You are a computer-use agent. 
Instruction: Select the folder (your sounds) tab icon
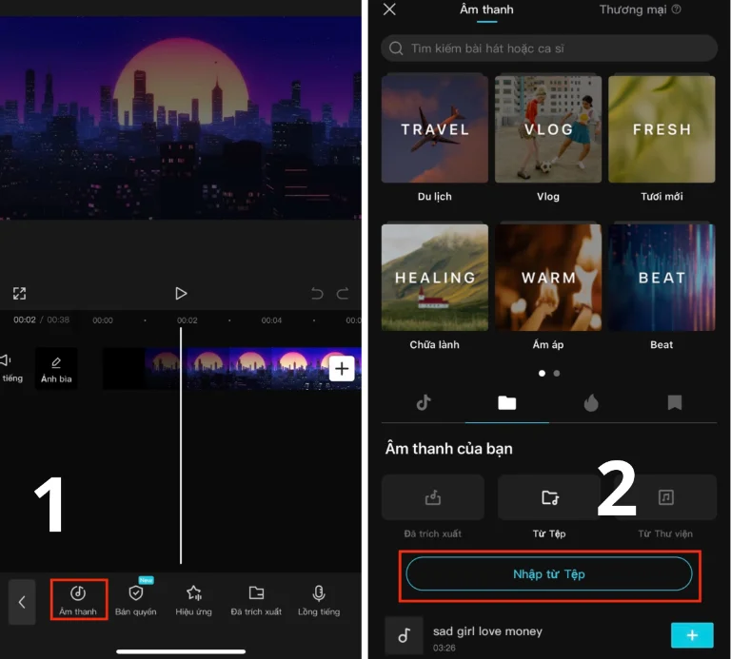click(506, 402)
